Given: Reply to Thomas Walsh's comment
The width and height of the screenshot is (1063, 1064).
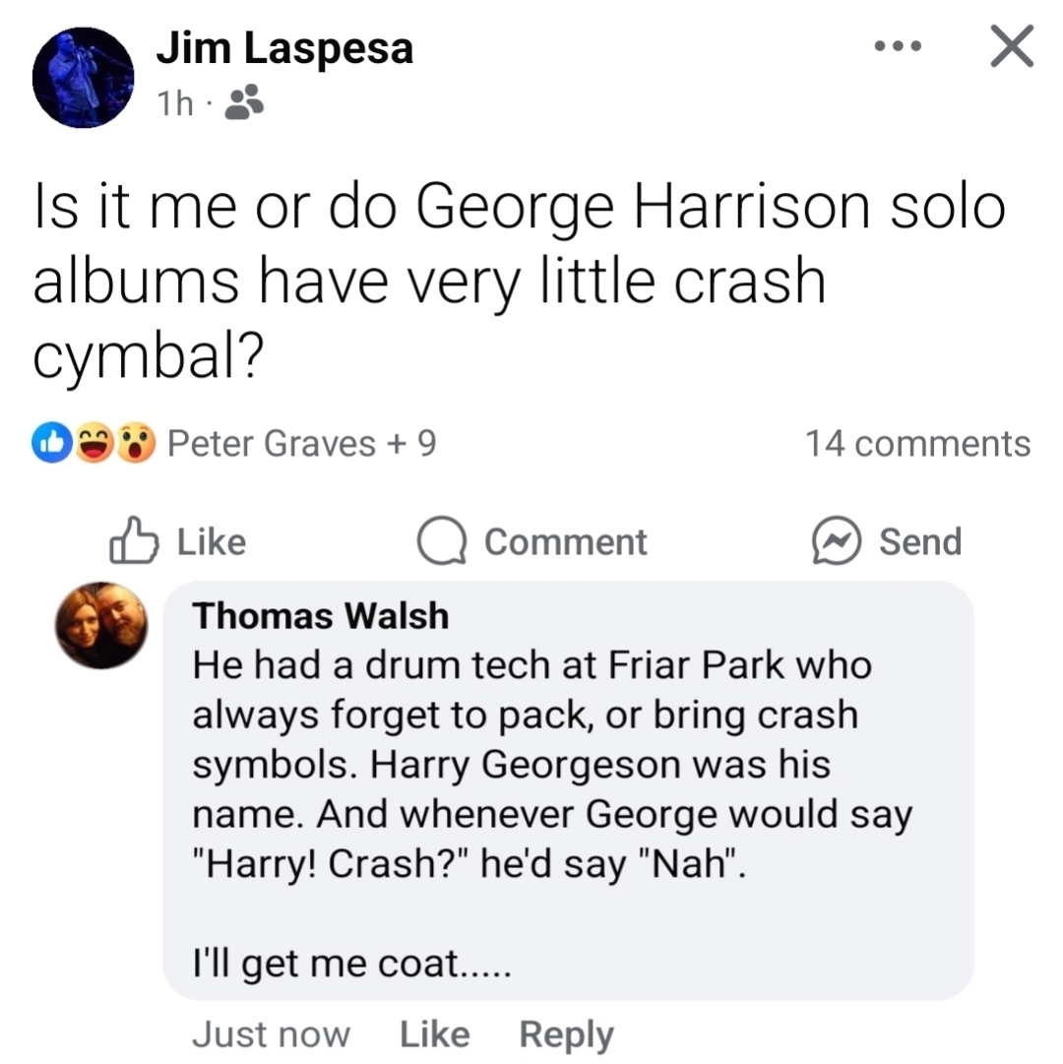Looking at the screenshot, I should (566, 1034).
